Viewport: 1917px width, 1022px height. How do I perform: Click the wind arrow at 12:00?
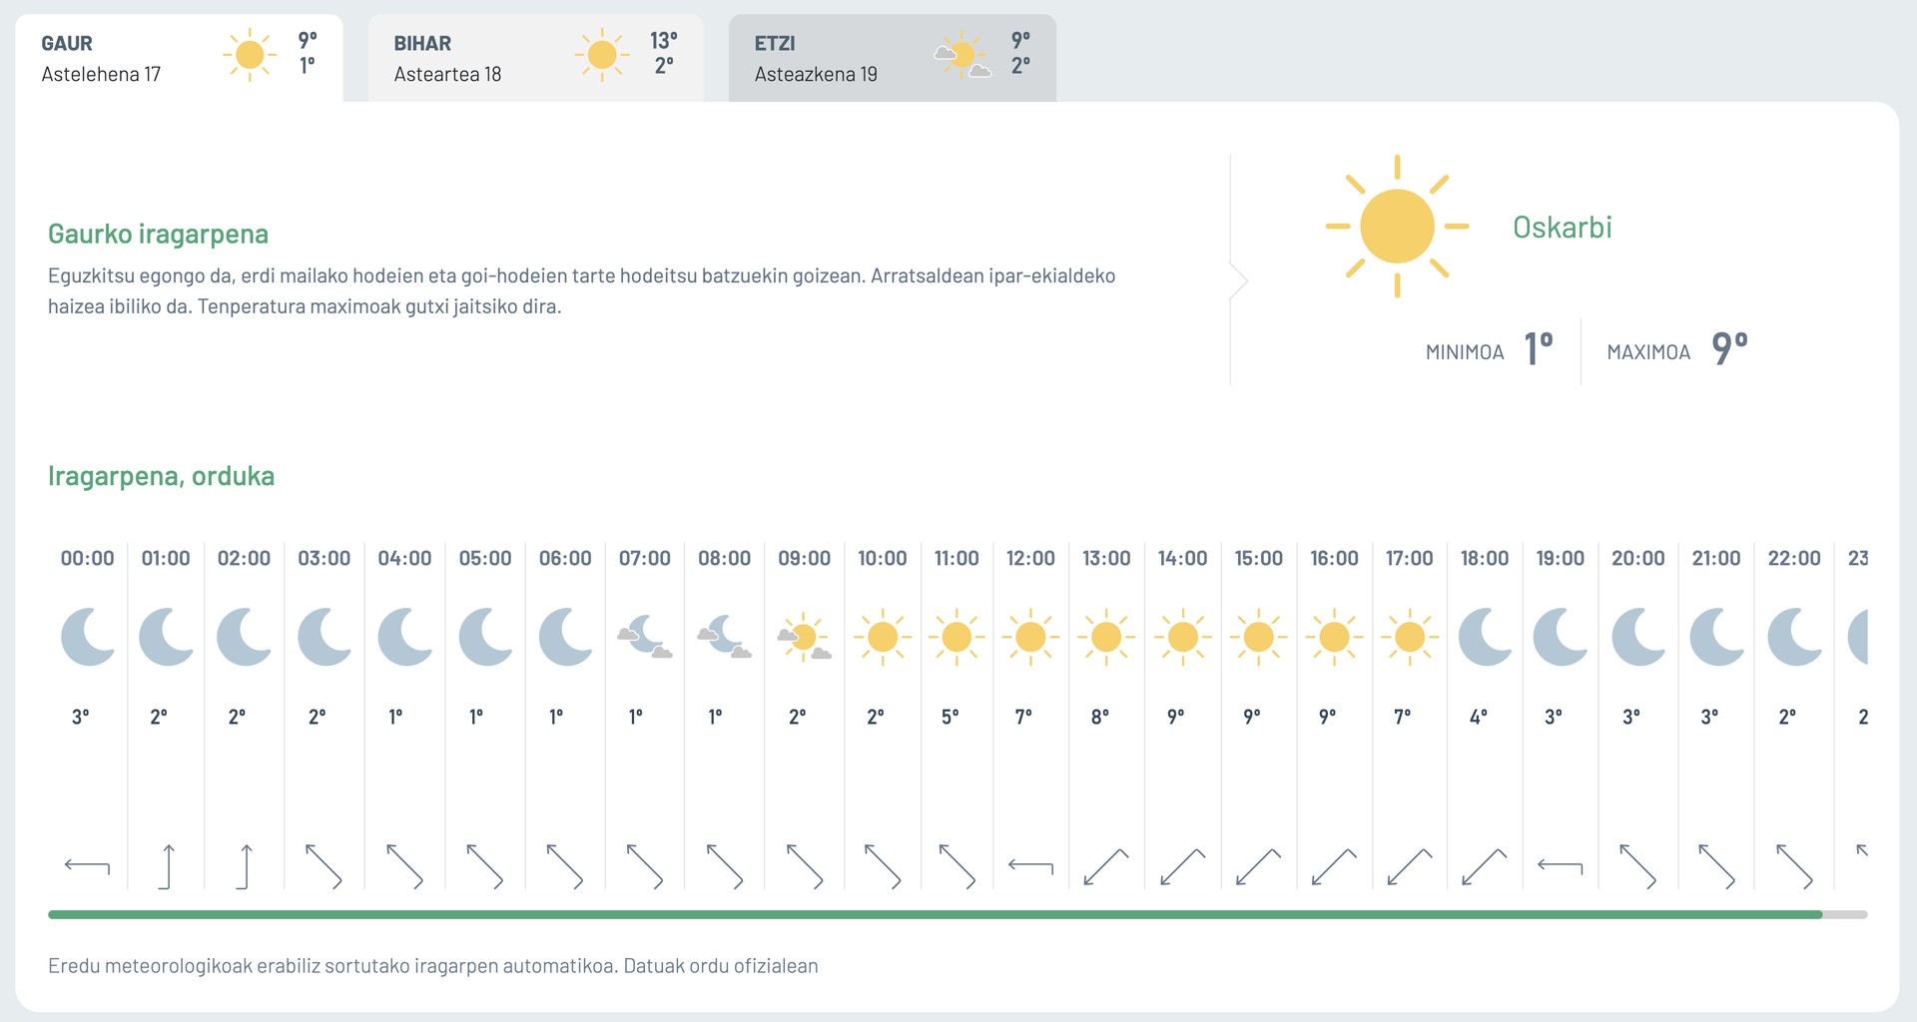click(x=1030, y=866)
